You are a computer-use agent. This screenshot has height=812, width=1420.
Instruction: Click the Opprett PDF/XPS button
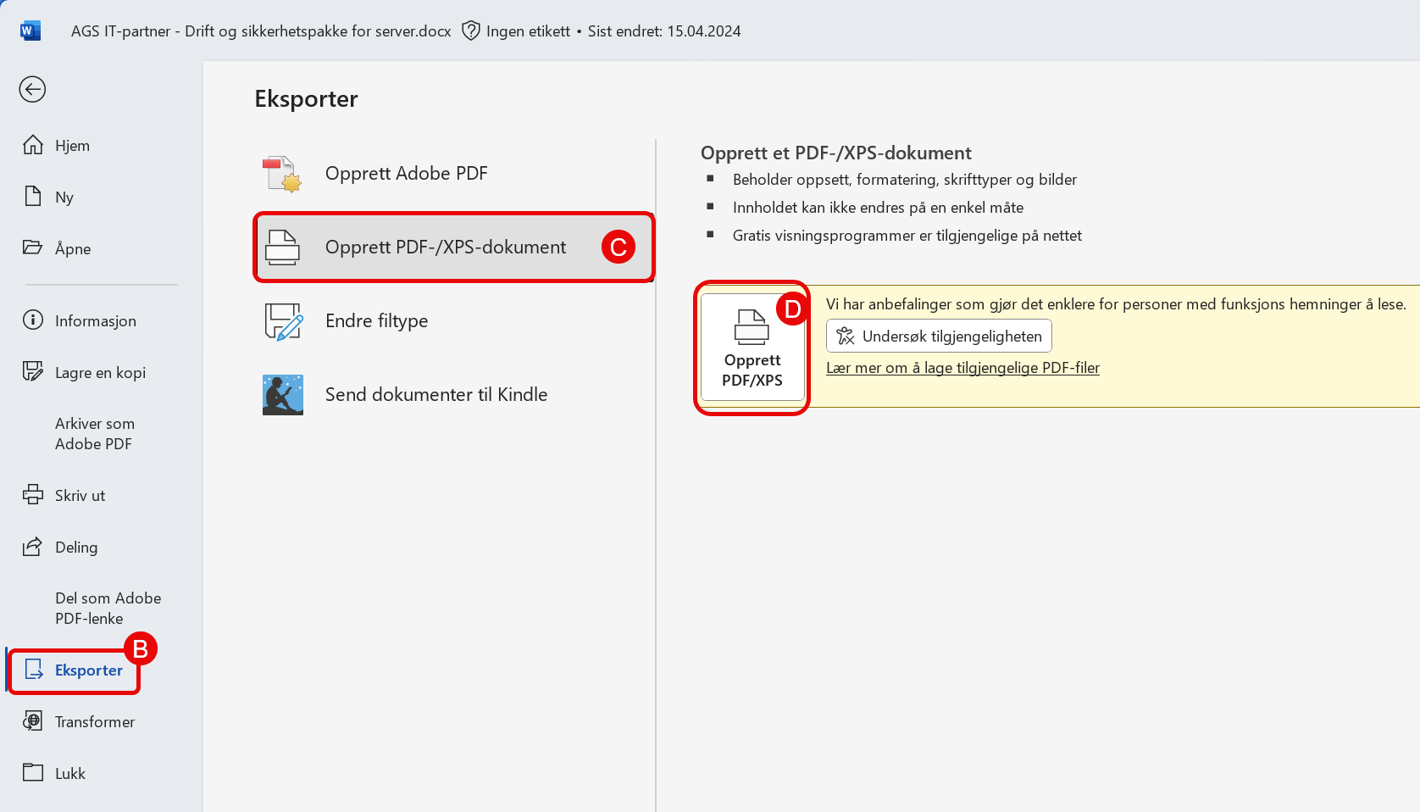pos(752,348)
